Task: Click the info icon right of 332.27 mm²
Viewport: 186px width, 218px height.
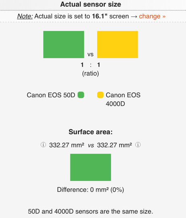Action: pos(138,145)
